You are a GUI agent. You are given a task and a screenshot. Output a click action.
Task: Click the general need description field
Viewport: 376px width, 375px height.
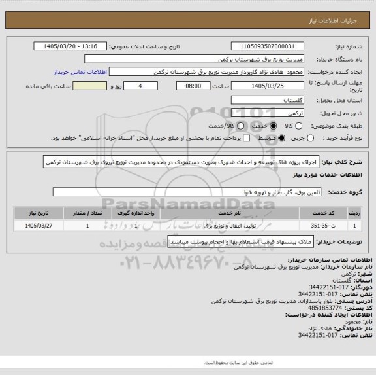(181, 162)
